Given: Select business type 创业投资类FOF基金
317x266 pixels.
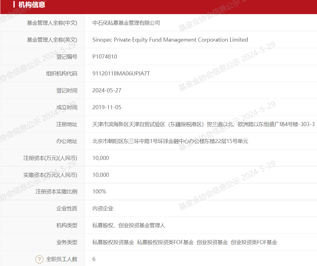Looking at the screenshot, I should coord(254,242).
